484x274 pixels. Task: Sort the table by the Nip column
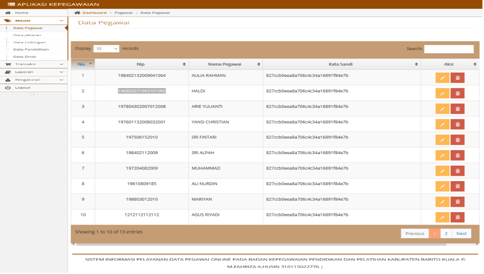[x=142, y=64]
